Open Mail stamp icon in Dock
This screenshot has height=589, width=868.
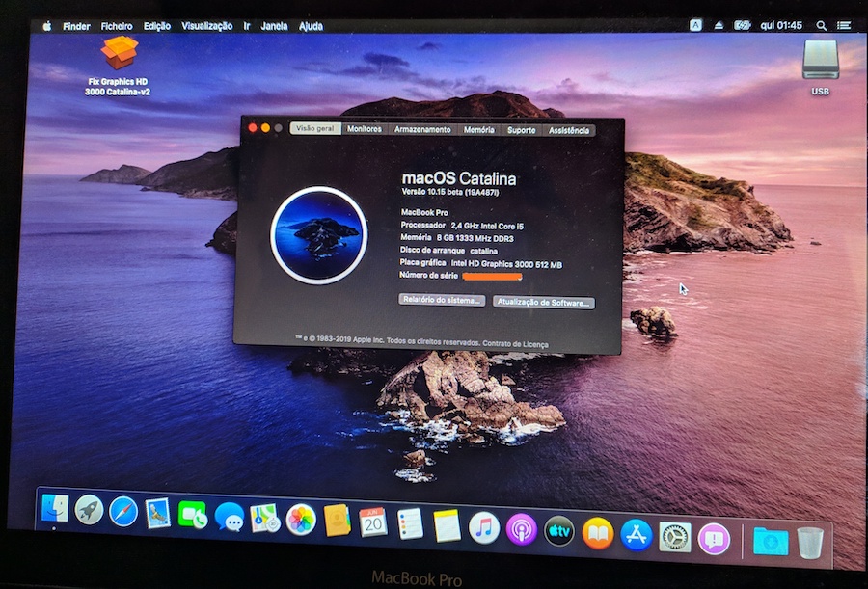[158, 514]
